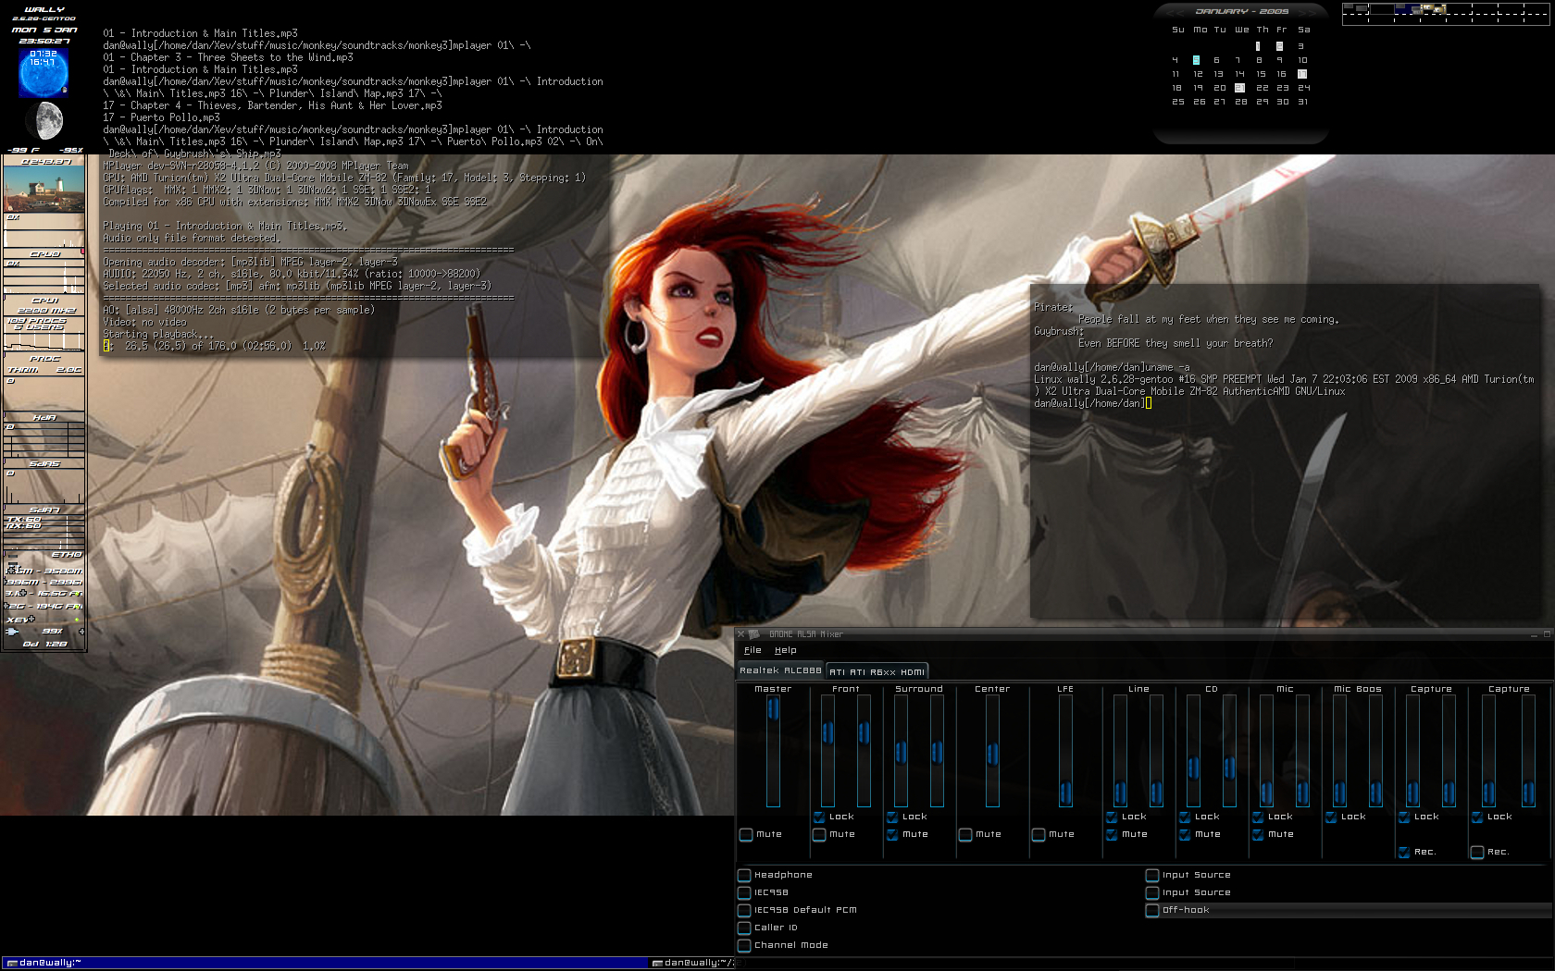Click the blue sun image in the sidebar
The image size is (1555, 971).
pyautogui.click(x=44, y=72)
